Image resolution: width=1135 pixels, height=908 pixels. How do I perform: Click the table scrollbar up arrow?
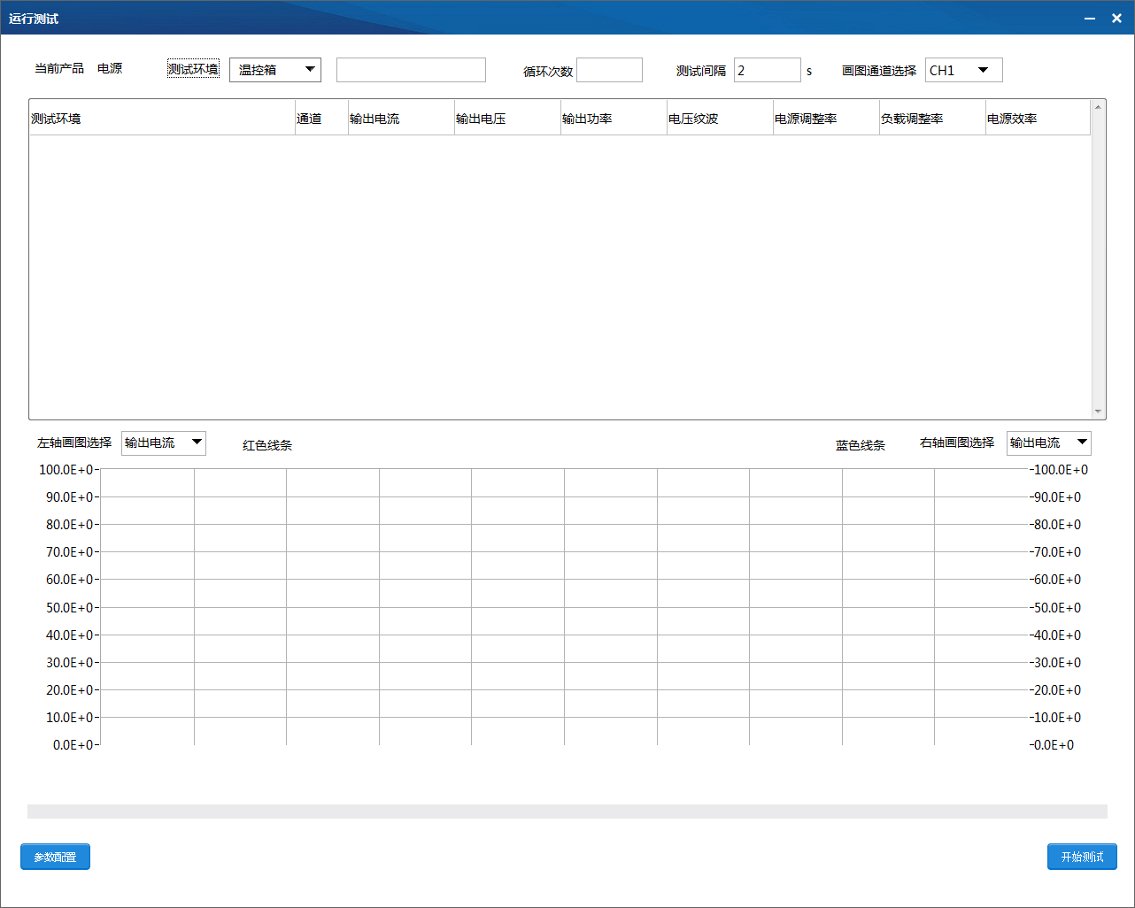pyautogui.click(x=1099, y=107)
